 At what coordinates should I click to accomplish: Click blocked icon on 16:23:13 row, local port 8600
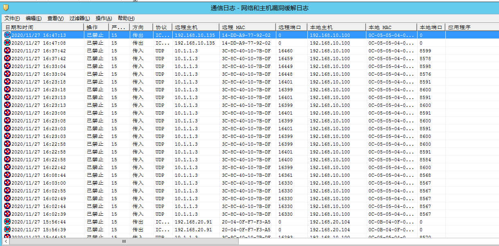tap(7, 105)
